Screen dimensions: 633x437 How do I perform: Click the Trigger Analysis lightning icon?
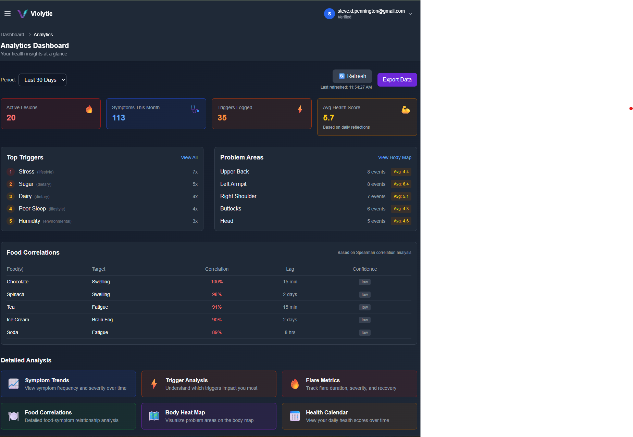coord(154,384)
